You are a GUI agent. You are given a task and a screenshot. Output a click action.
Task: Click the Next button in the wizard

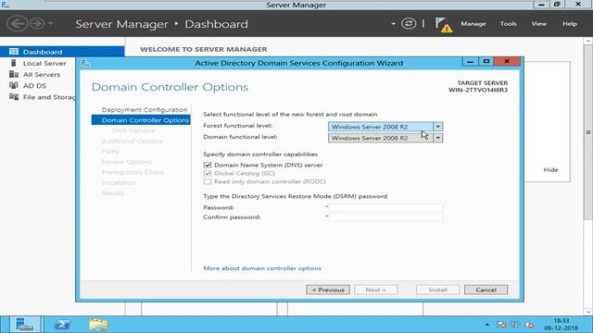[376, 290]
